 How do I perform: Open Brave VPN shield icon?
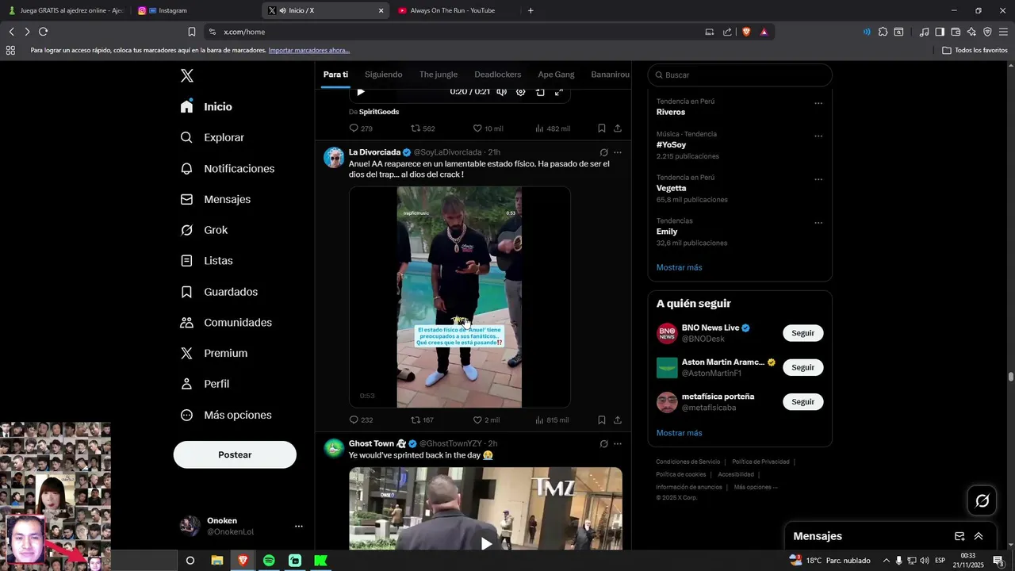(x=987, y=32)
